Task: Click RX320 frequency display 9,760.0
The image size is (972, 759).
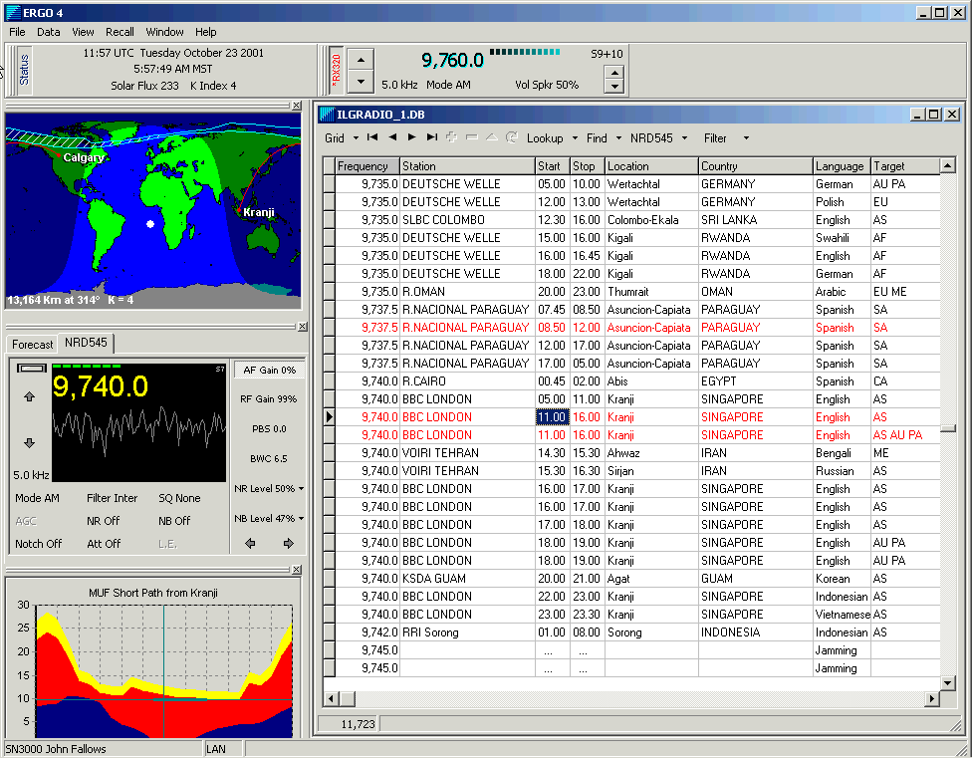Action: [452, 60]
